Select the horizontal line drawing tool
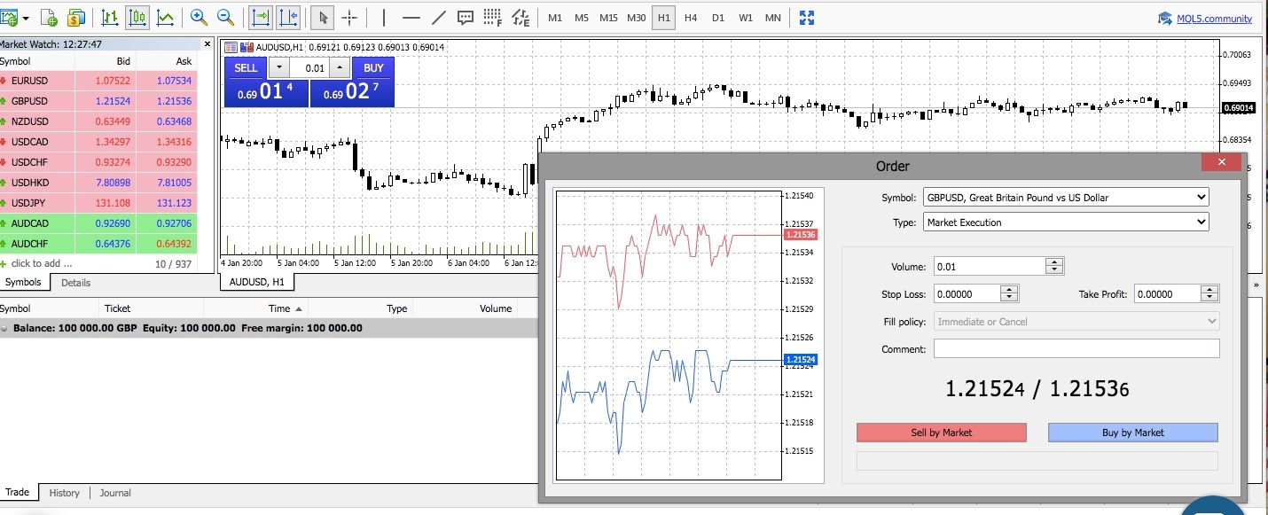Screen dimensions: 1268x515 click(x=411, y=17)
